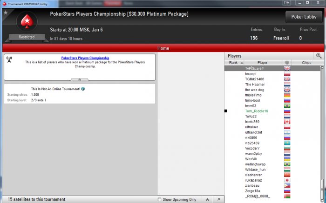Select player timo-bool
The height and width of the screenshot is (203, 326).
click(x=252, y=100)
